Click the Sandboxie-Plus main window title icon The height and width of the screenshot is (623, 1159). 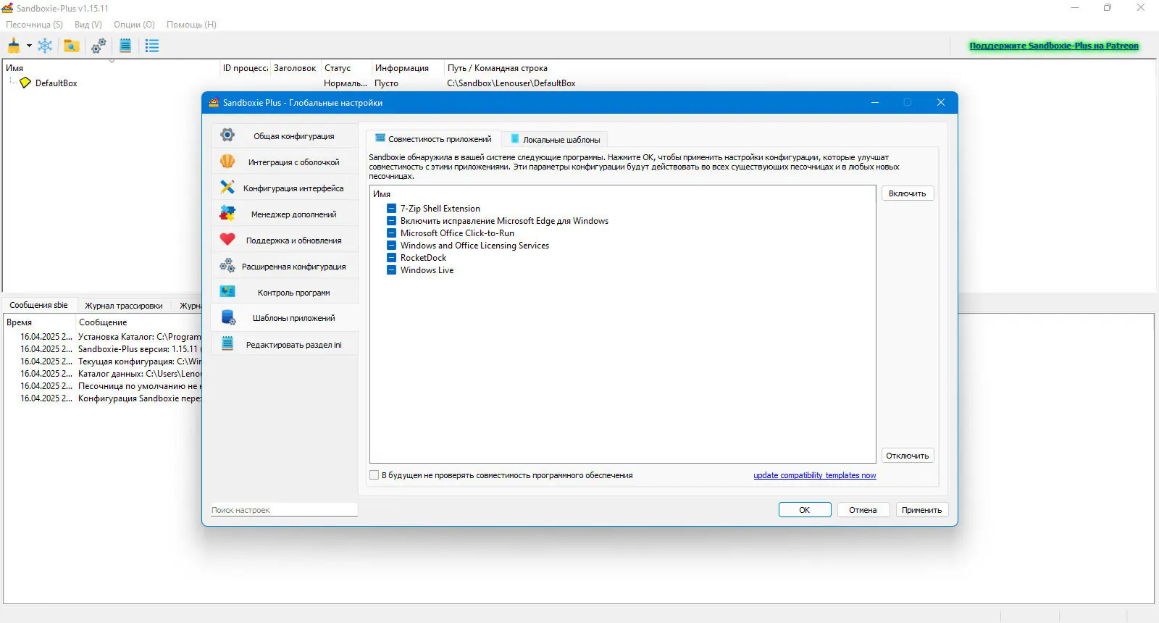[x=8, y=8]
